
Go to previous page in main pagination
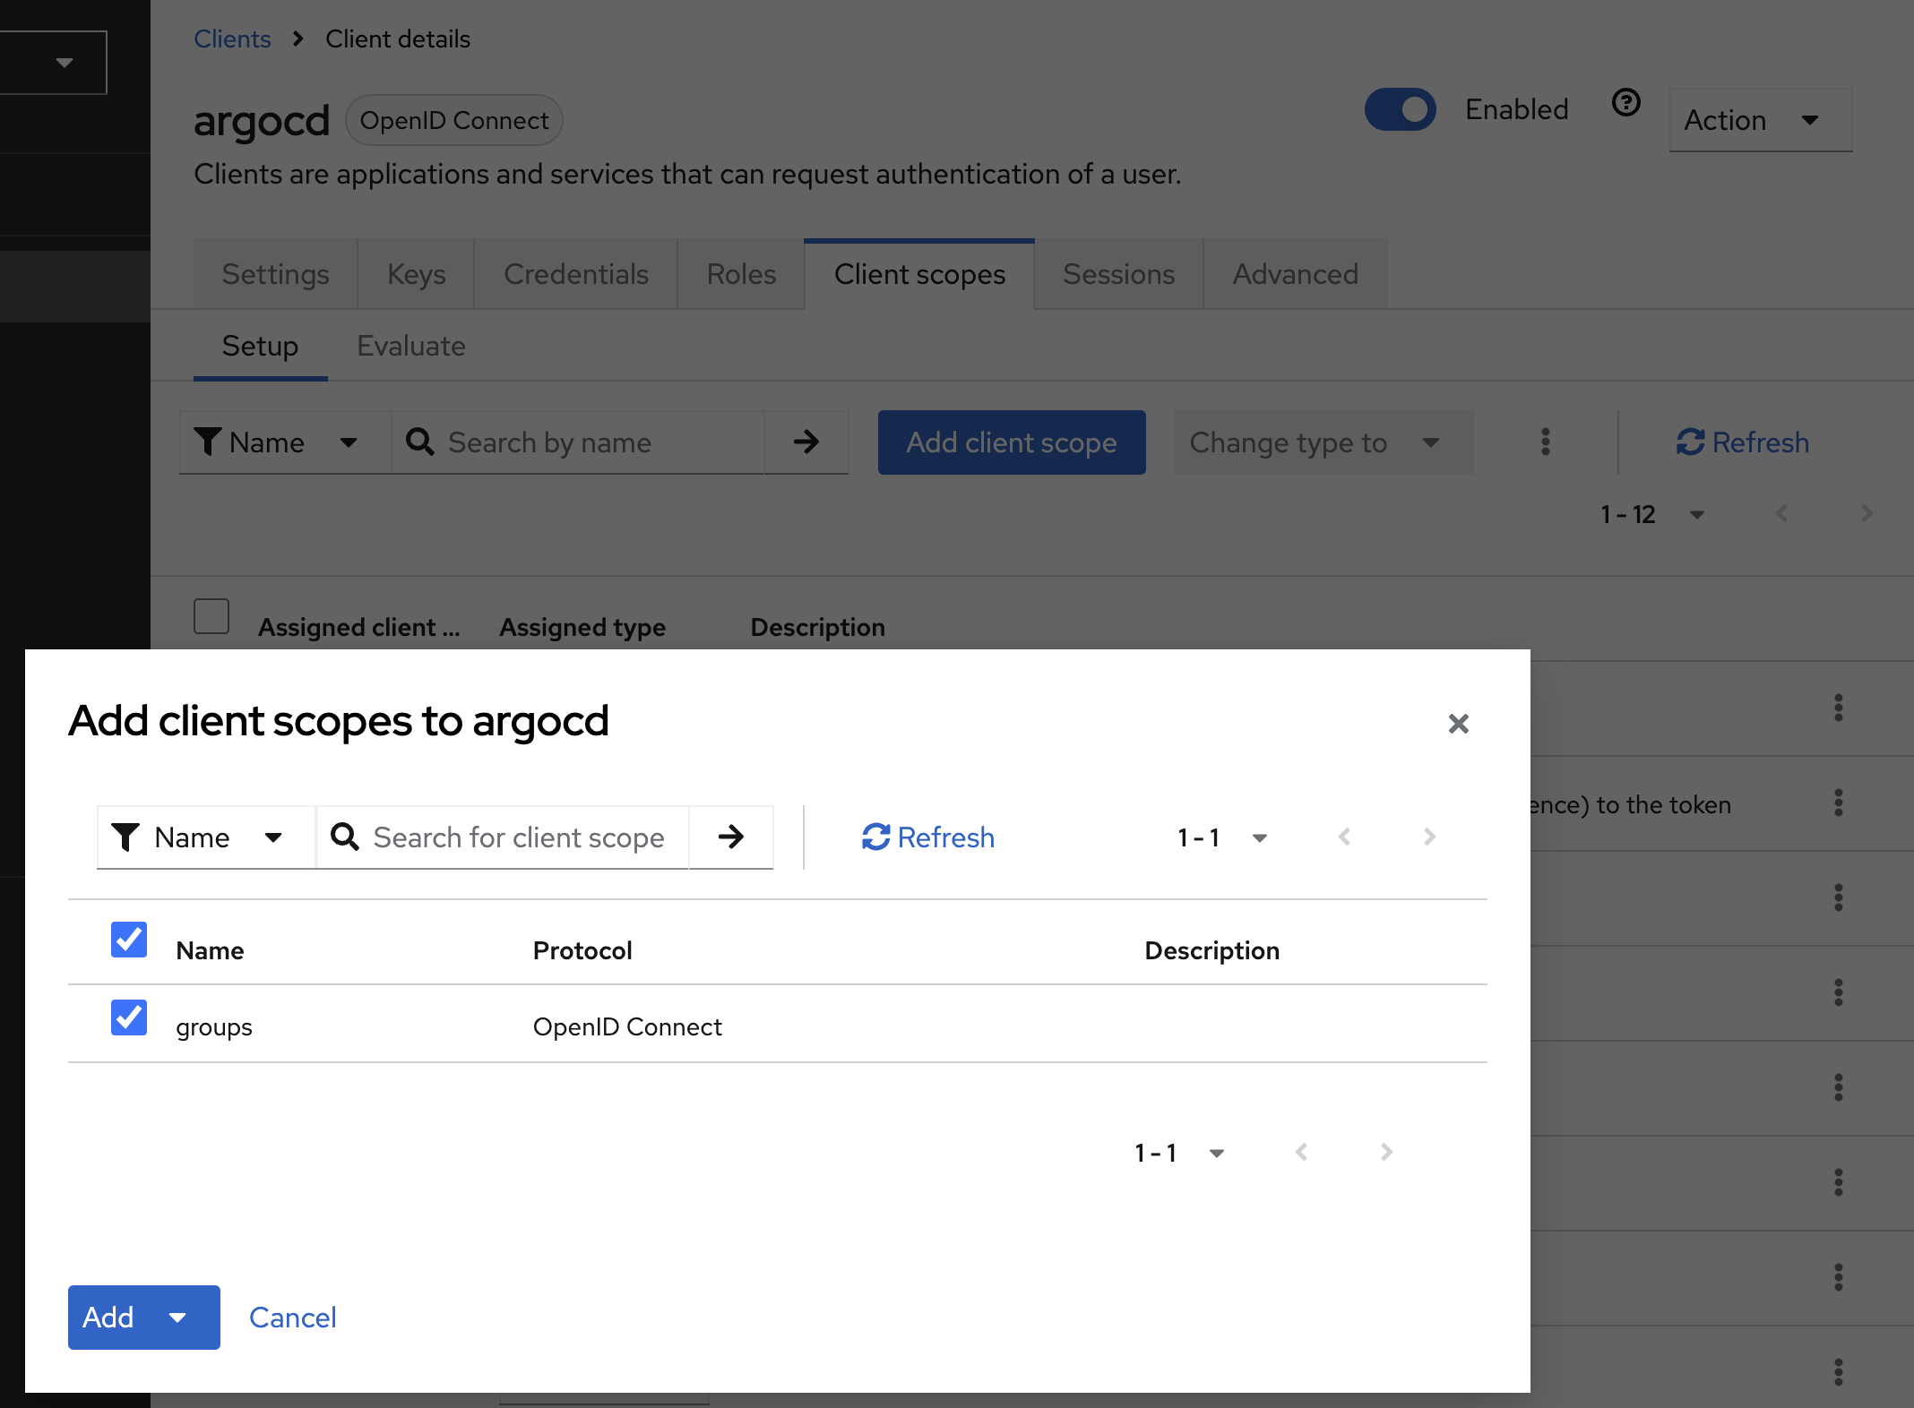(x=1781, y=513)
